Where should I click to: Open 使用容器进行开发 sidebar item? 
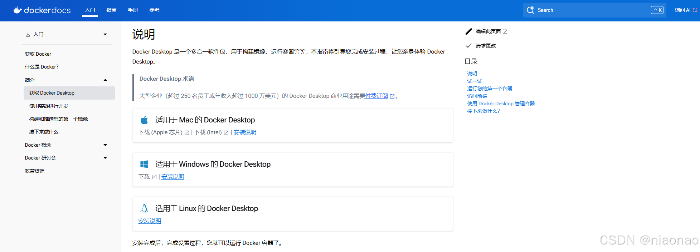[x=49, y=106]
